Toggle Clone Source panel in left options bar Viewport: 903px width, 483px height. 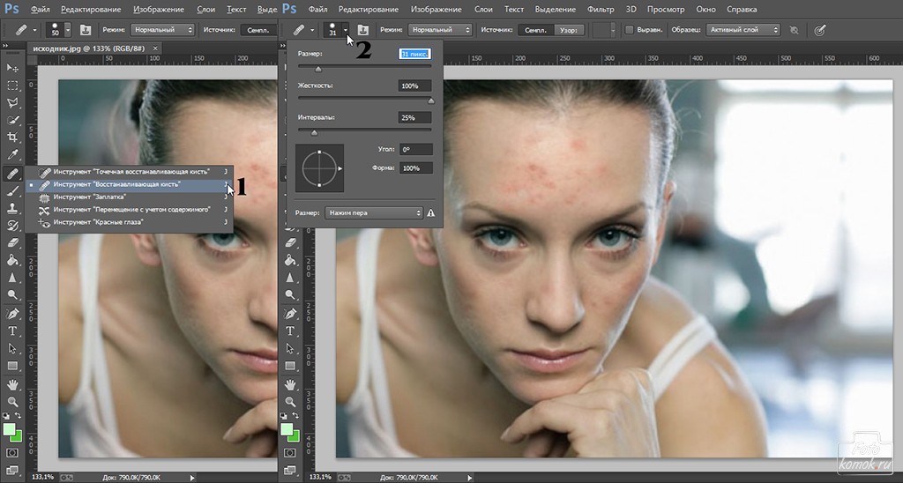(x=86, y=30)
